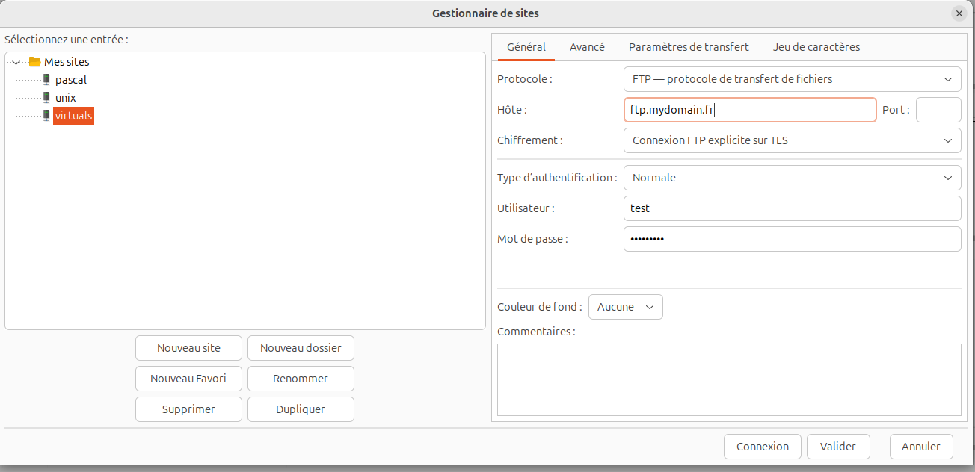Open the Type d'authentification dropdown

click(792, 178)
